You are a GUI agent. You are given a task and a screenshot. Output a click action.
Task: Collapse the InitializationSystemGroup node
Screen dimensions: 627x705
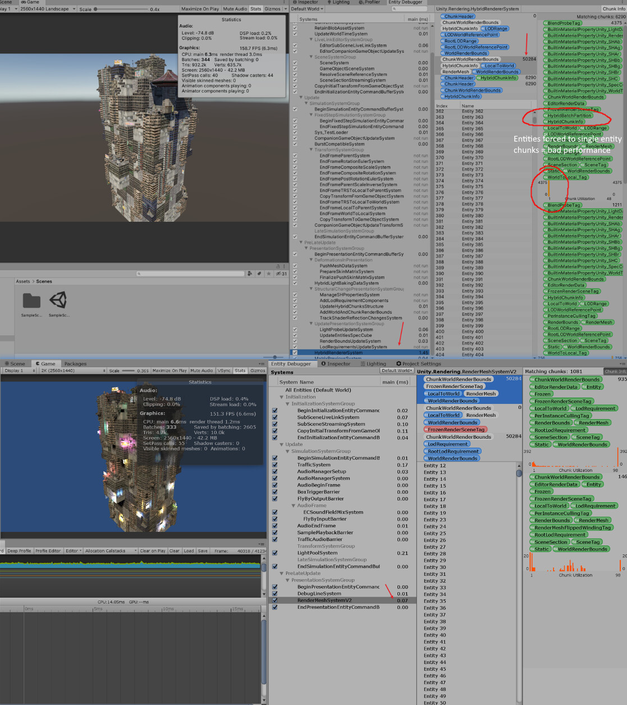(x=287, y=404)
